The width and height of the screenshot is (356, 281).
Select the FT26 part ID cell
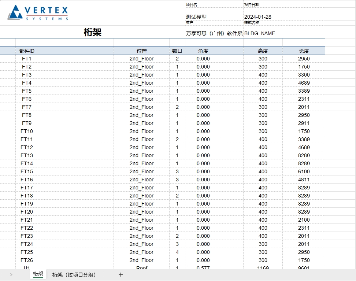click(27, 260)
